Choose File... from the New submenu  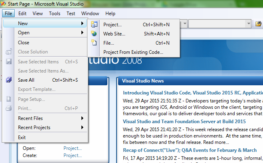(x=134, y=43)
